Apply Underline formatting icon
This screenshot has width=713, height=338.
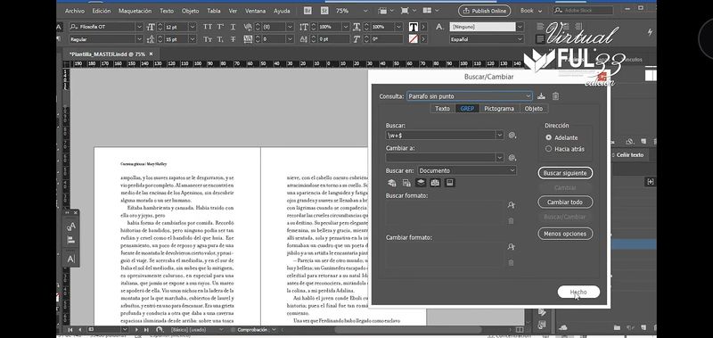(234, 27)
